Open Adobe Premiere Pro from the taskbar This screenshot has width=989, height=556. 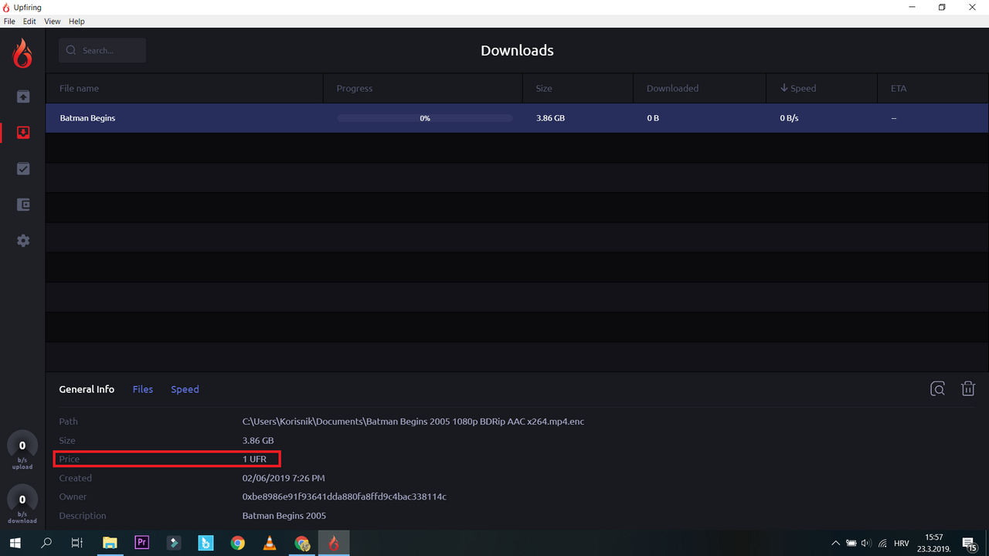[141, 543]
